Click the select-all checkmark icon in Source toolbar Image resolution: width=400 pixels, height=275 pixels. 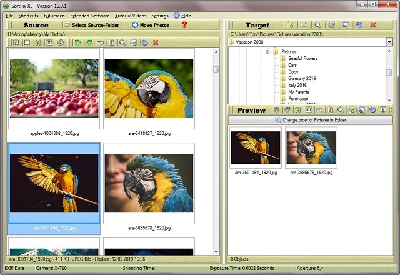16,42
